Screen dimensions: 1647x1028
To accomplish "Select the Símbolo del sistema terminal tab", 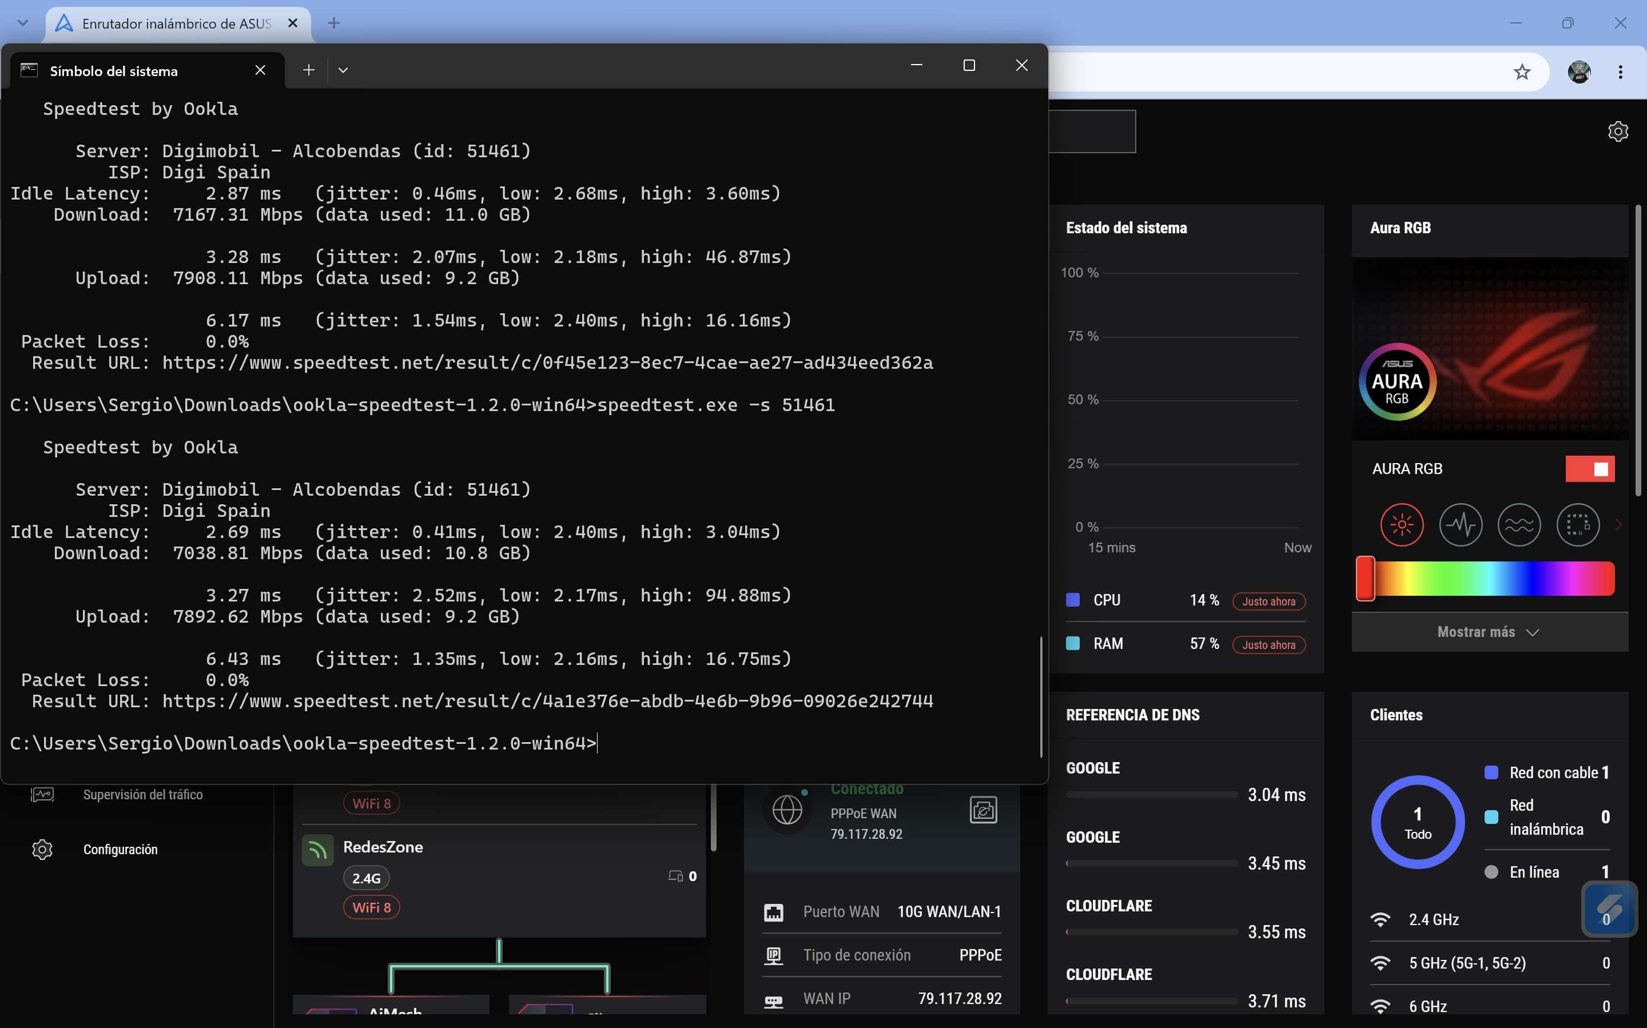I will (148, 70).
